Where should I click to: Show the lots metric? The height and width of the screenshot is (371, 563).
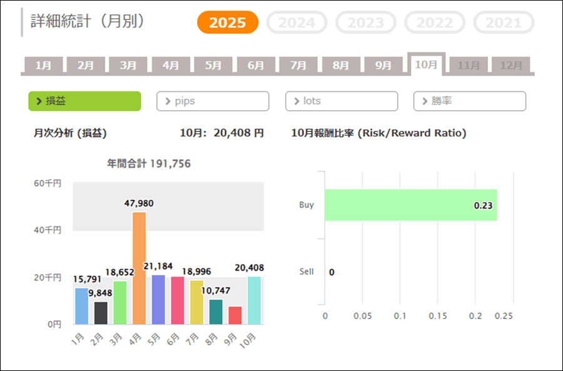(341, 101)
